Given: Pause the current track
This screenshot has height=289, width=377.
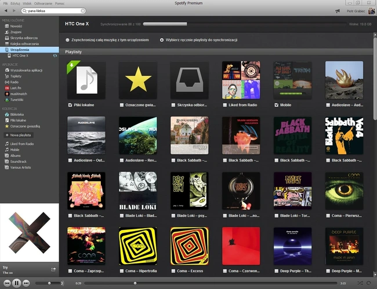Looking at the screenshot, I should point(17,283).
